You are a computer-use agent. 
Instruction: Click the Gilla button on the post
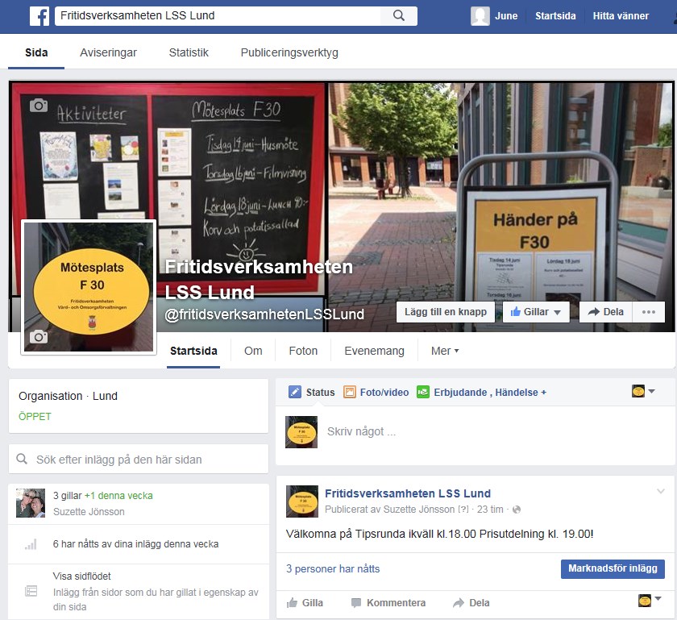point(305,603)
